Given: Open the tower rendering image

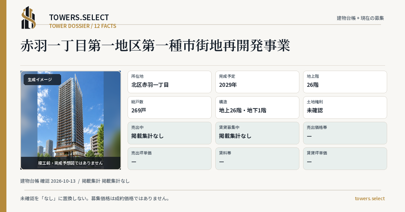Looking at the screenshot, I should (x=71, y=120).
